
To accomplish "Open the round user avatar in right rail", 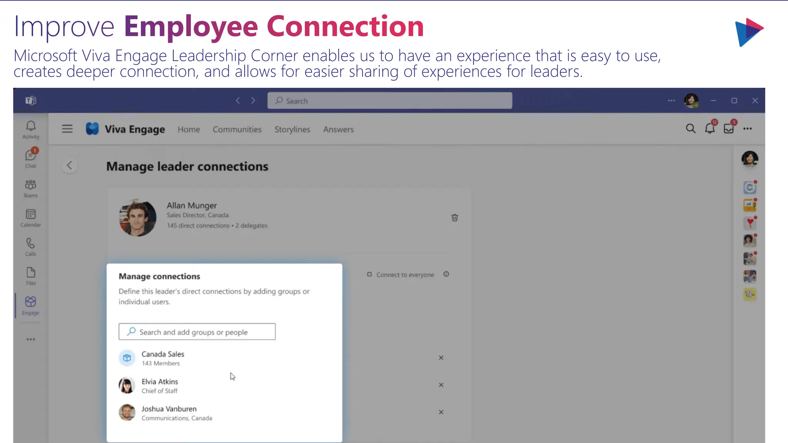I will coord(750,159).
